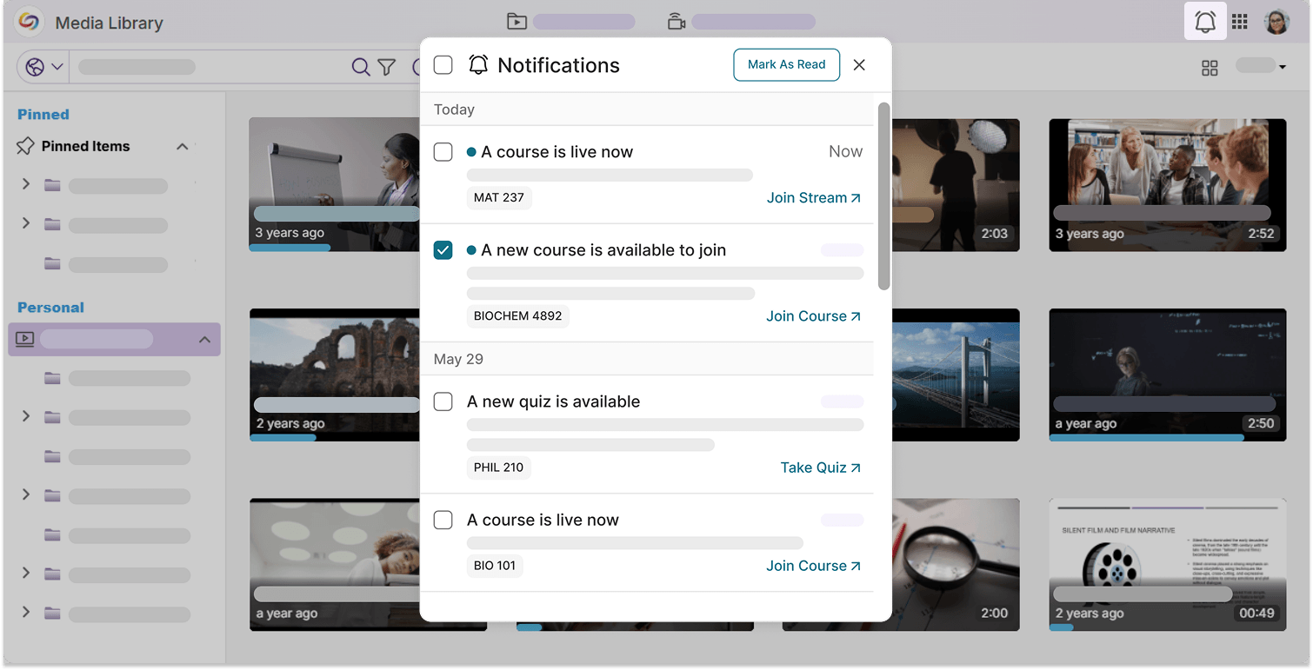The height and width of the screenshot is (670, 1313).
Task: Click the BIO 101 tag
Action: coord(495,565)
